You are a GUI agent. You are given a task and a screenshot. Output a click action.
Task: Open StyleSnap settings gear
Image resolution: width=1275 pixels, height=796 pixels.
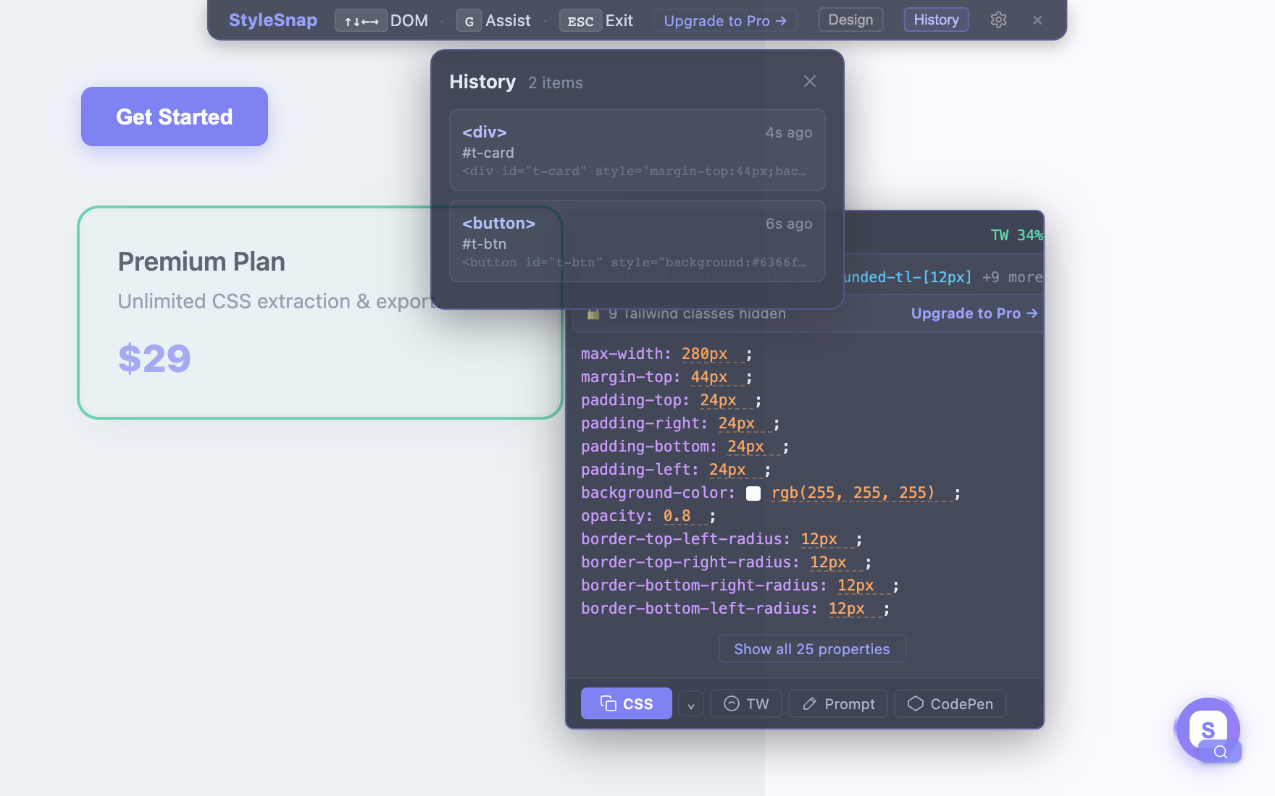click(998, 20)
